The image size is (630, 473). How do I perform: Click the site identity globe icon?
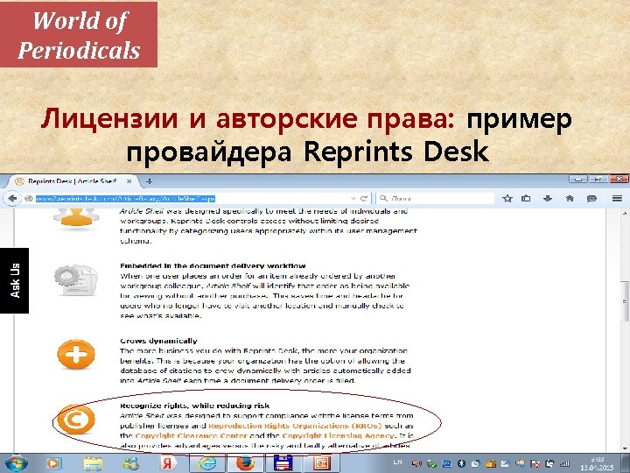click(29, 198)
